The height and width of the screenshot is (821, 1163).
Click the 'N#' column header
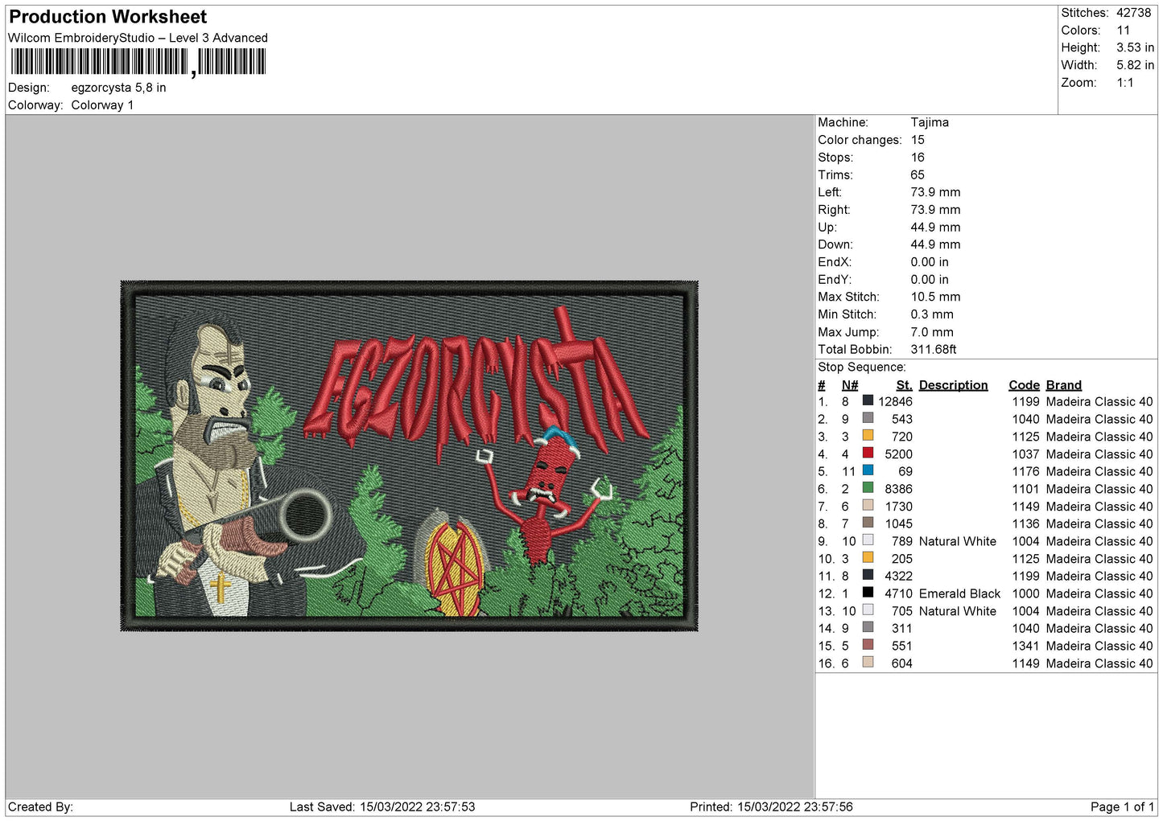tap(850, 385)
